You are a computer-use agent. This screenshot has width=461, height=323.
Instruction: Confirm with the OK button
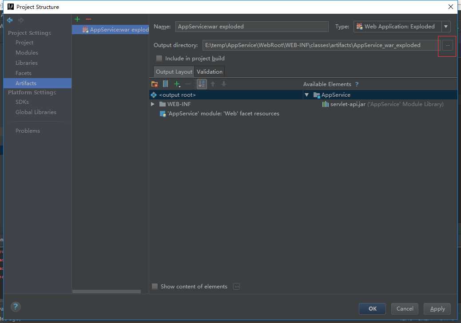click(372, 309)
